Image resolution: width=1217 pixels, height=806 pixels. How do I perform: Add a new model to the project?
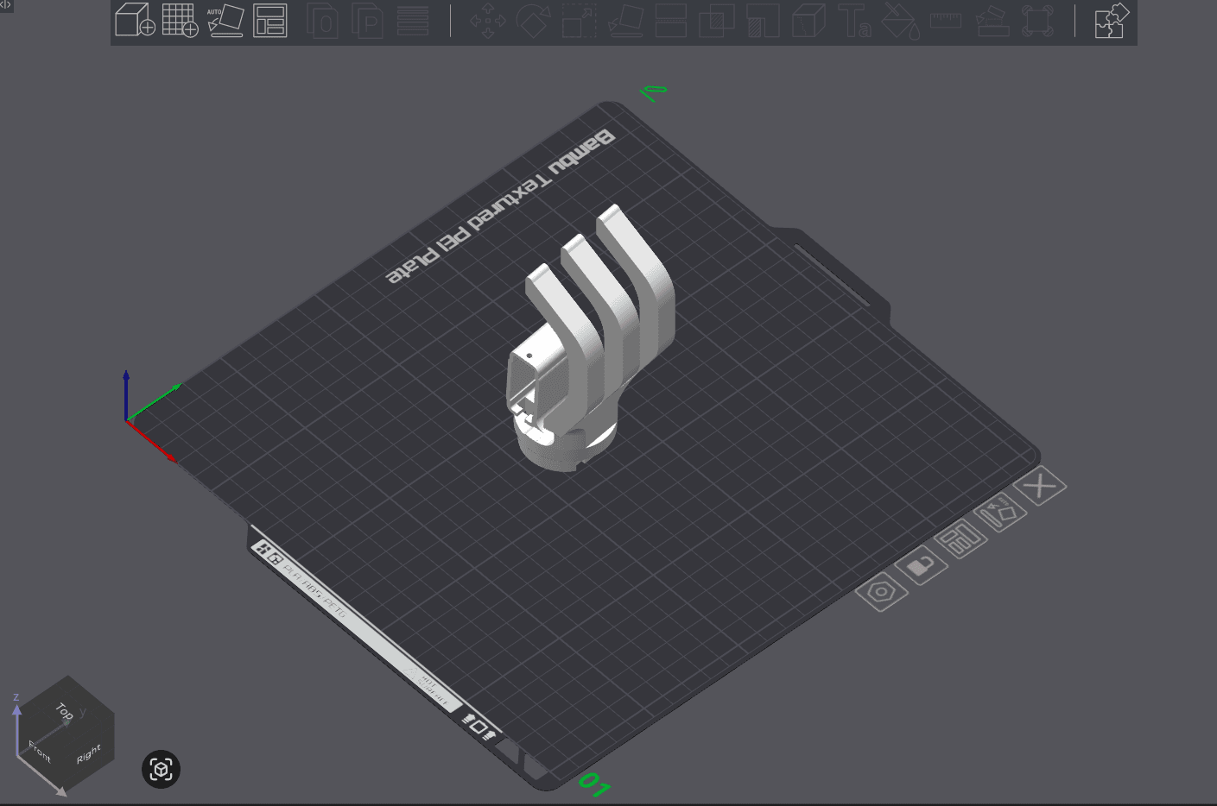[x=134, y=21]
